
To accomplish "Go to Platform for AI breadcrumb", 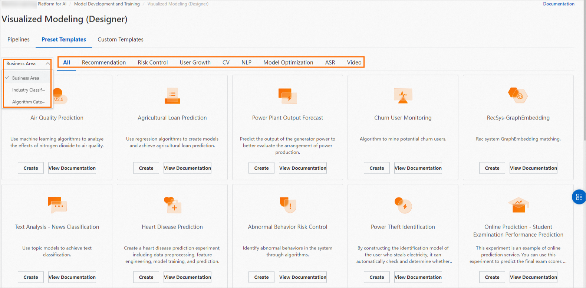I will tap(52, 4).
